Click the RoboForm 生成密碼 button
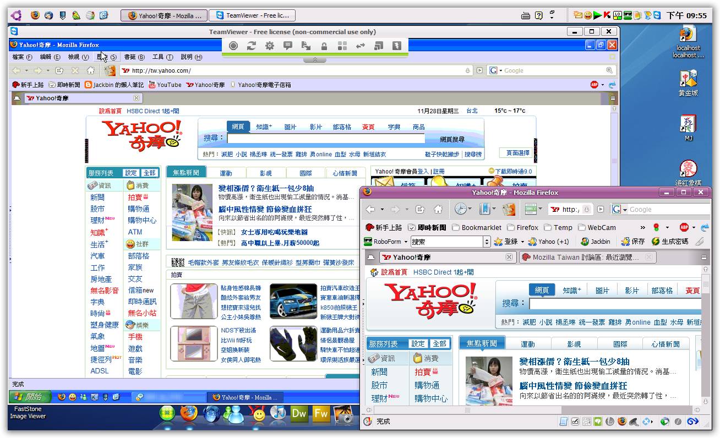This screenshot has width=720, height=438. pyautogui.click(x=669, y=242)
